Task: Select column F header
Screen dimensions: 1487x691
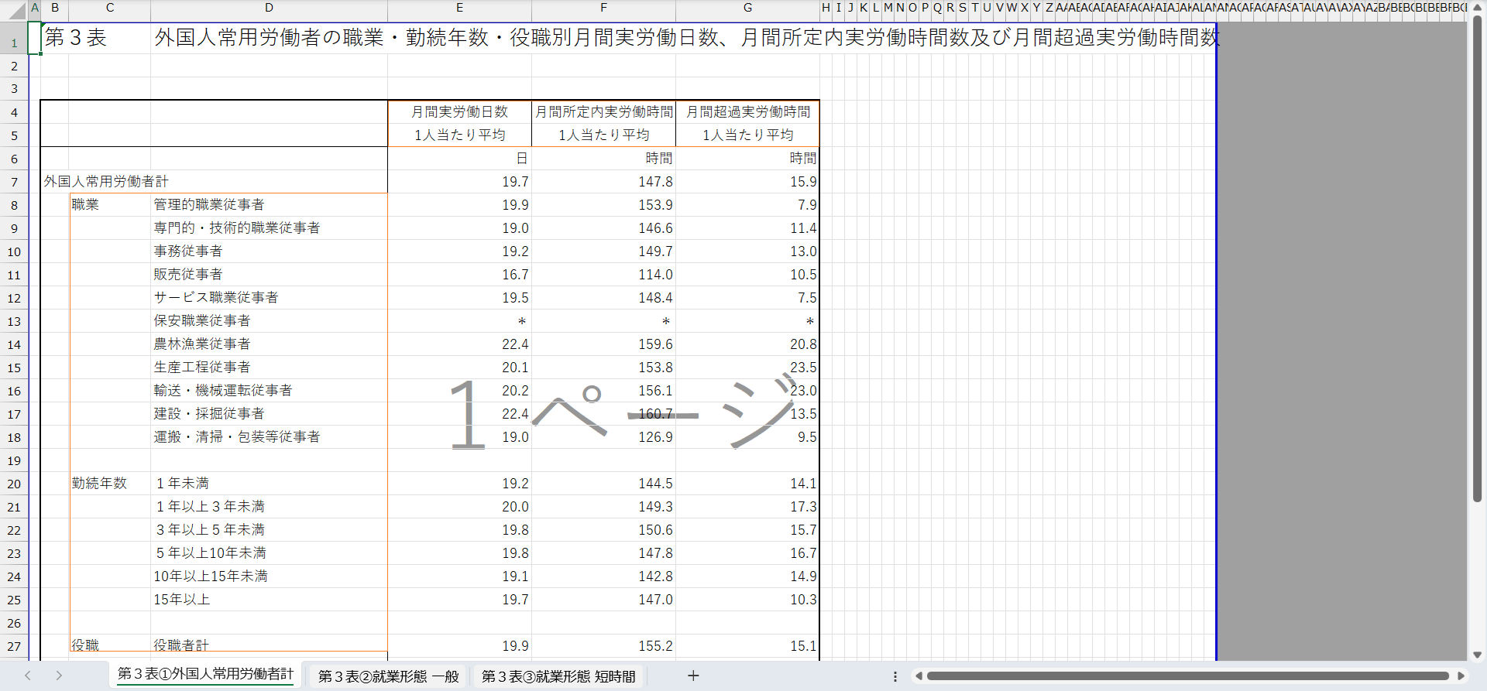Action: [603, 8]
